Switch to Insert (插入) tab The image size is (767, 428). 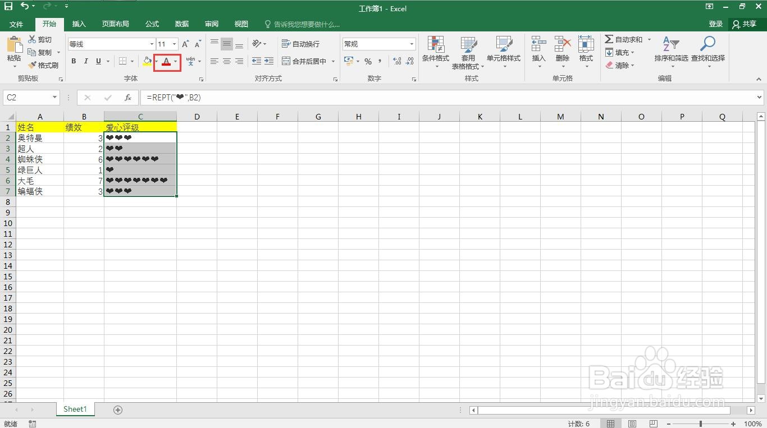pos(79,24)
